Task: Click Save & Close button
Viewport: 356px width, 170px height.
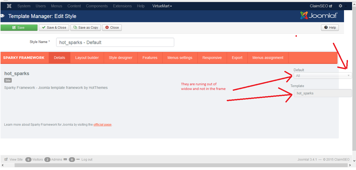Action: 54,28
